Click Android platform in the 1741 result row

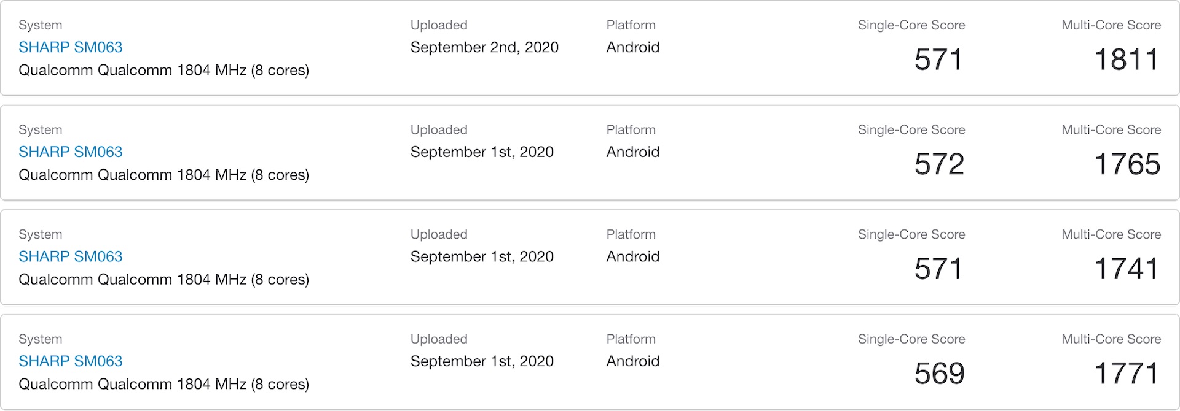(632, 256)
